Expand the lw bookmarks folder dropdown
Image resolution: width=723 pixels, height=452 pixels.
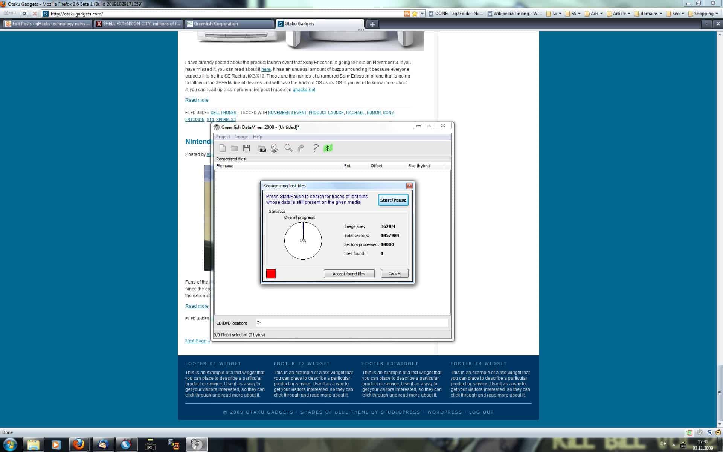tap(554, 14)
